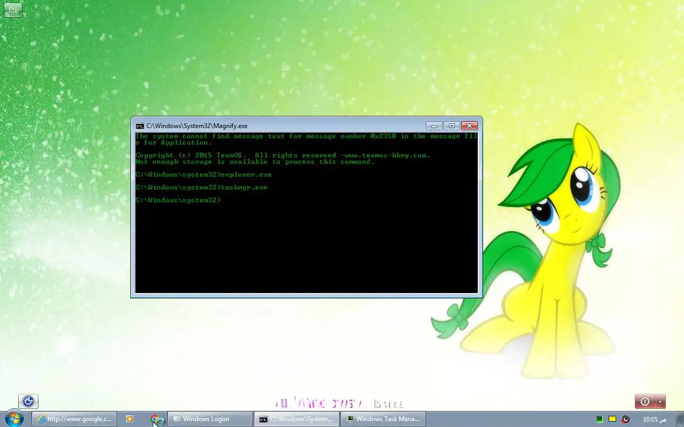Click the Show Desktop strip

point(680,419)
